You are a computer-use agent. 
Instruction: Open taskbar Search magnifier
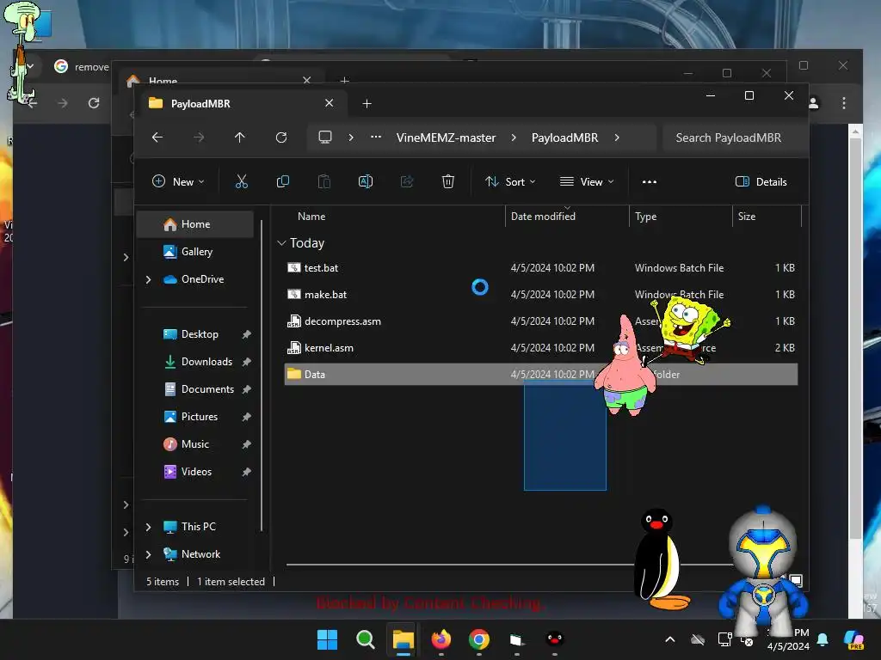pyautogui.click(x=365, y=639)
